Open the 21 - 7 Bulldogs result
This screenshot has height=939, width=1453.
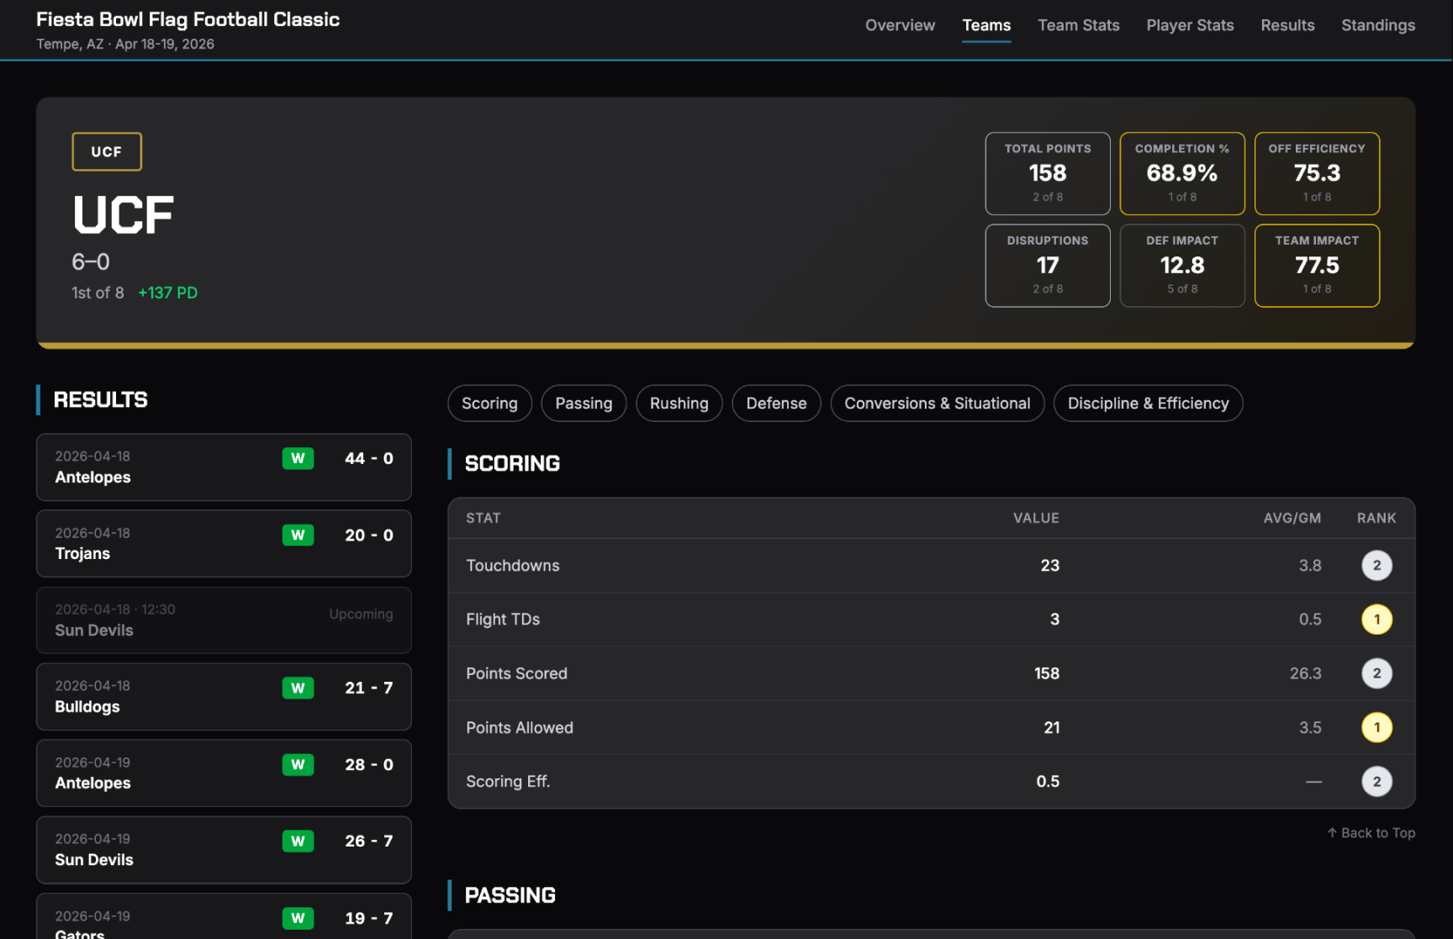coord(224,697)
